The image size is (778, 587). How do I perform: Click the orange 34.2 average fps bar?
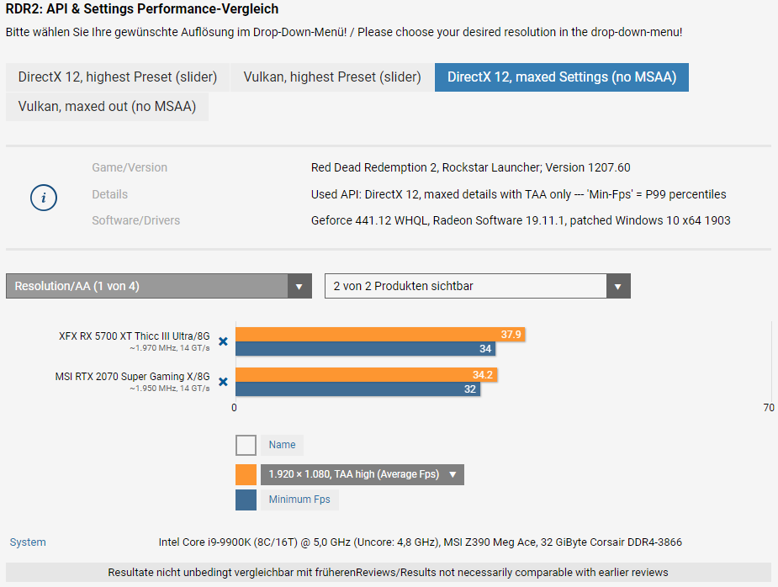coord(365,375)
